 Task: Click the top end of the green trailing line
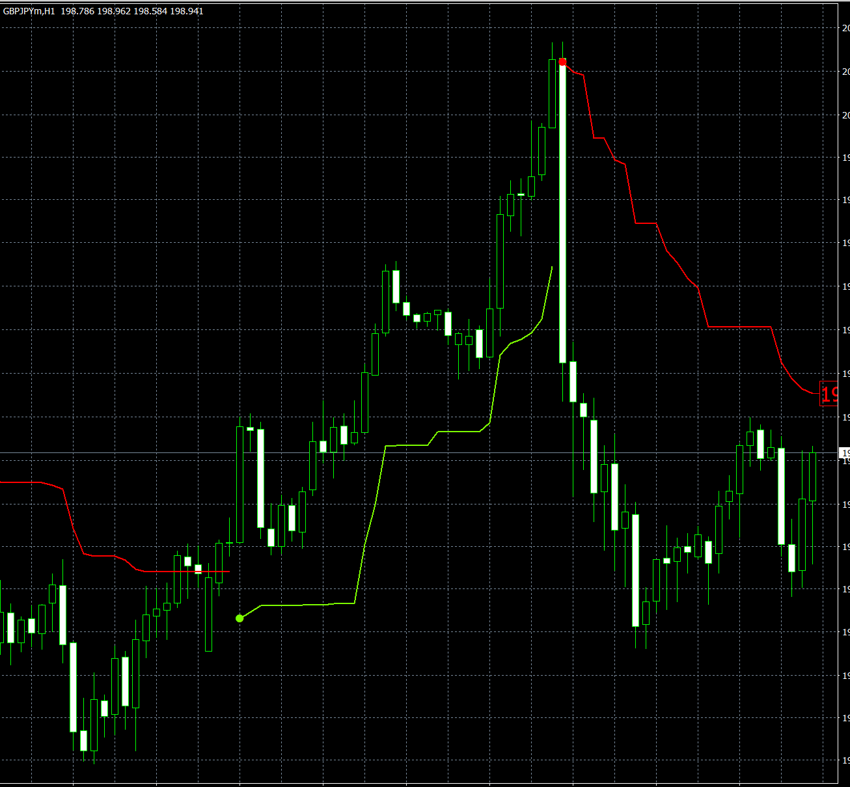tap(552, 268)
